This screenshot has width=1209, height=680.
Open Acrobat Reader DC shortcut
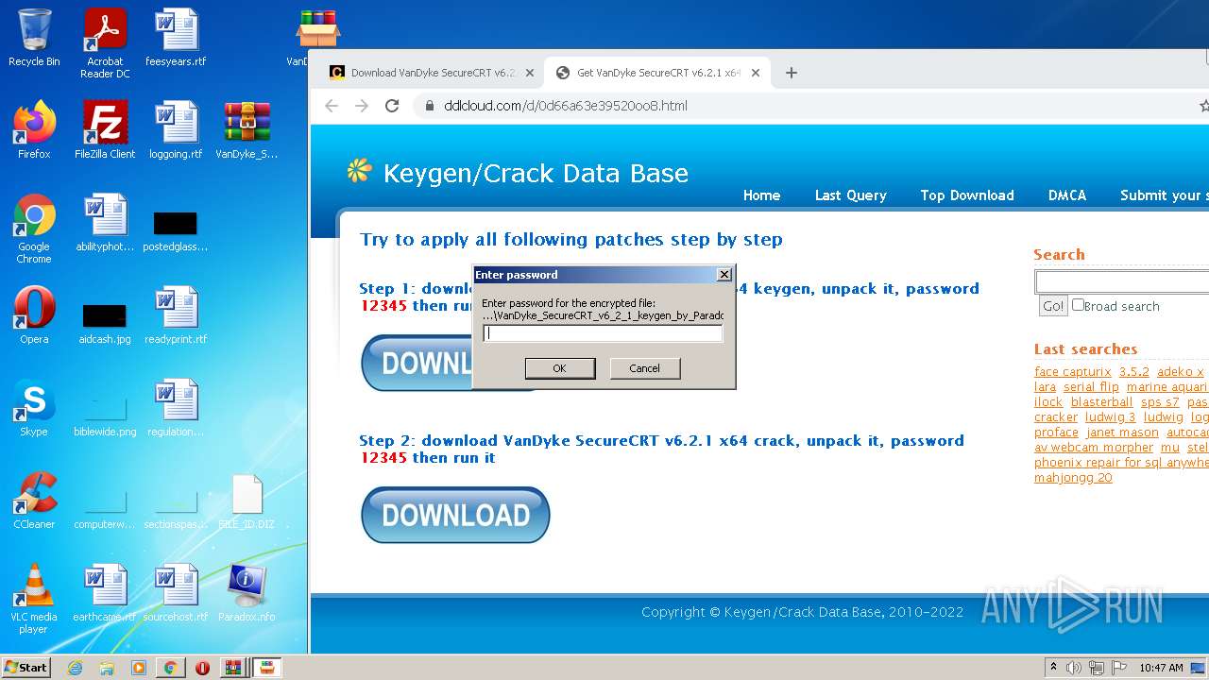105,42
